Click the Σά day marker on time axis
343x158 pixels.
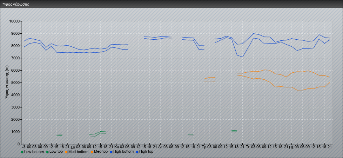point(73,146)
